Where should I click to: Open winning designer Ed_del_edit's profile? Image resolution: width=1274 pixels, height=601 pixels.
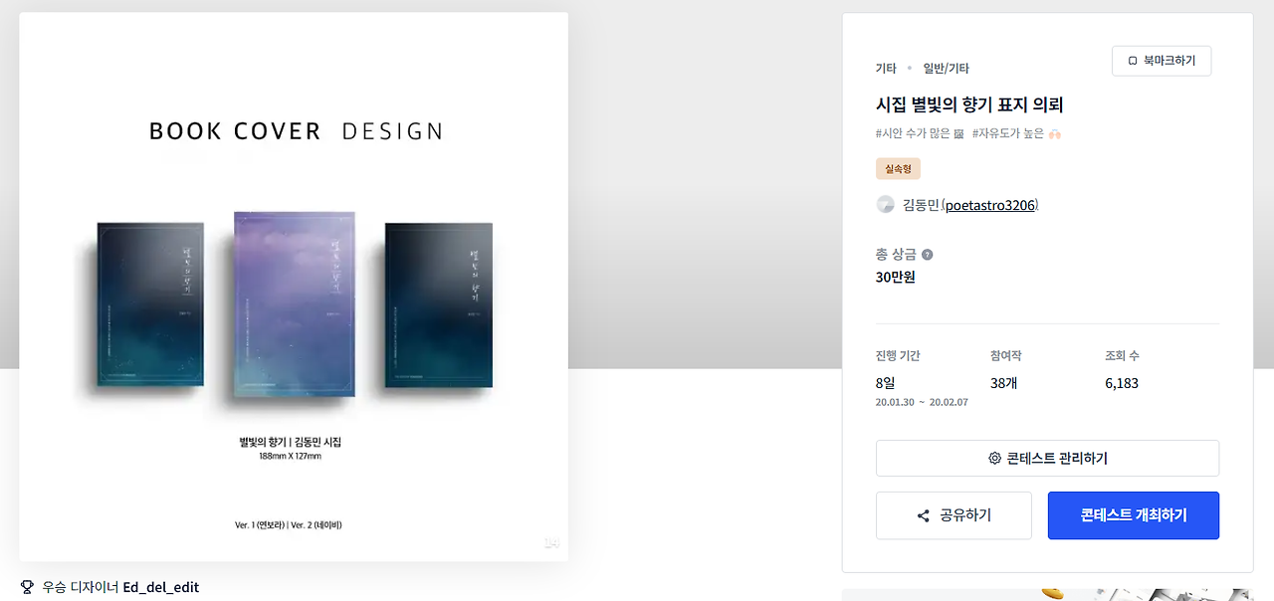point(161,587)
